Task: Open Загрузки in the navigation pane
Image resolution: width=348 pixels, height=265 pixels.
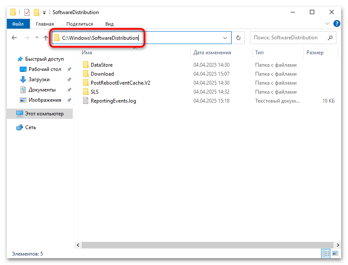Action: 39,79
